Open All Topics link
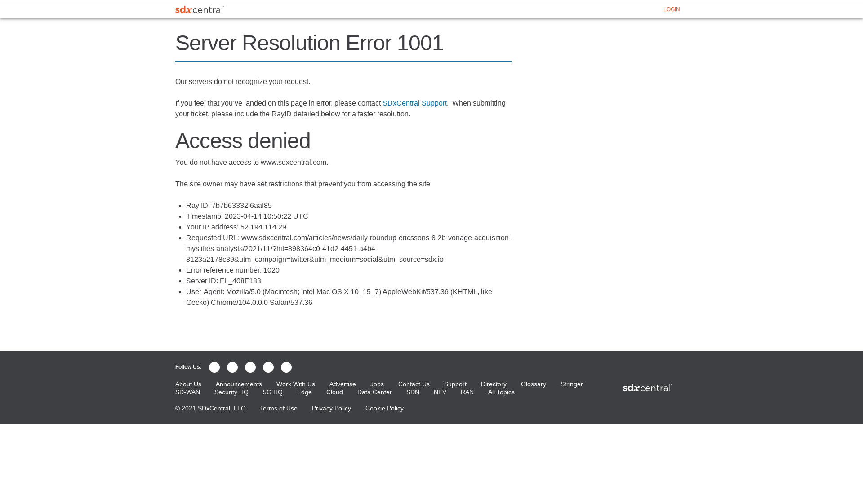This screenshot has width=863, height=485. pos(501,392)
